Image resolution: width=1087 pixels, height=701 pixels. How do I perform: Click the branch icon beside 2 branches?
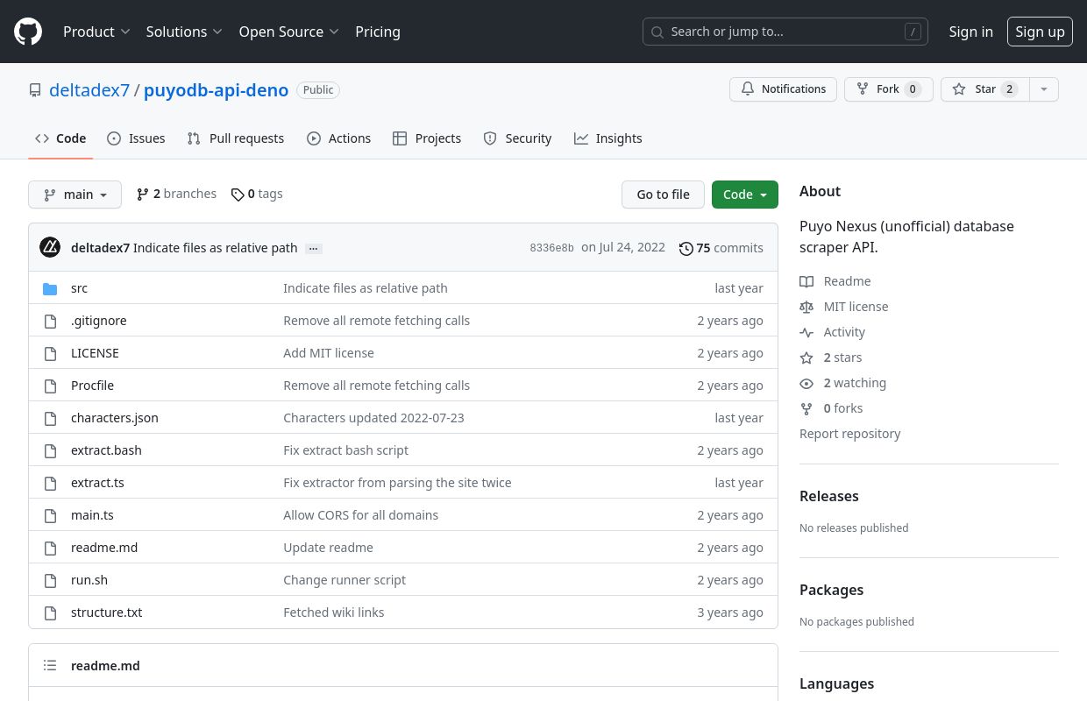(143, 195)
